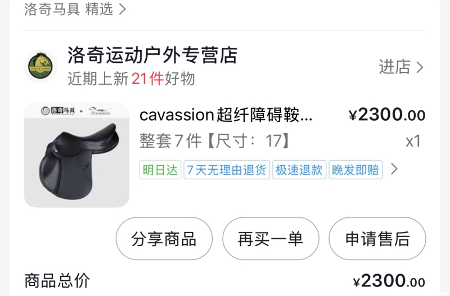Viewport: 450px width, 296px height.
Task: Tap the 商品总价 total row
Action: coord(225,281)
